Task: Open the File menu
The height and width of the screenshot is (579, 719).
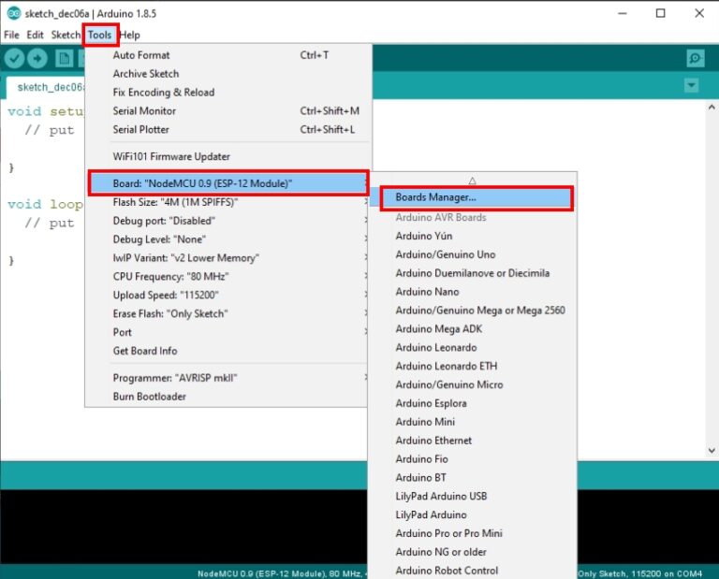Action: pyautogui.click(x=11, y=35)
